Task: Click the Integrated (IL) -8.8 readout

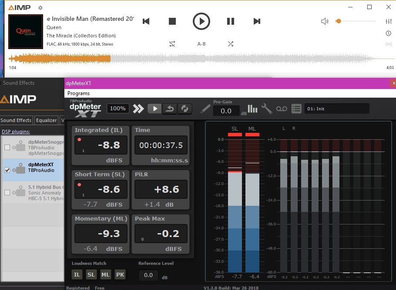Action: point(101,145)
